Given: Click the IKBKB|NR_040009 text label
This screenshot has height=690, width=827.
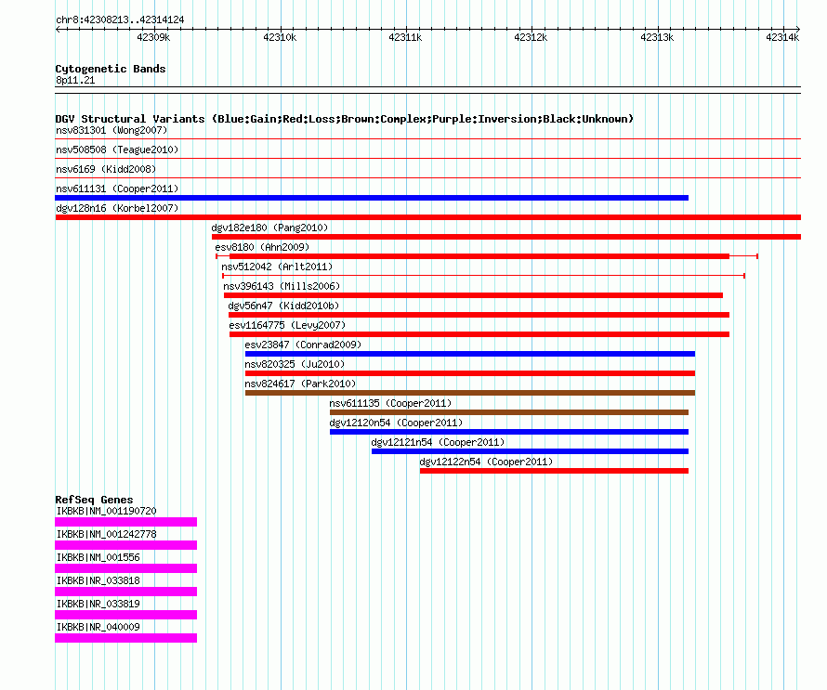Looking at the screenshot, I should pyautogui.click(x=98, y=627).
